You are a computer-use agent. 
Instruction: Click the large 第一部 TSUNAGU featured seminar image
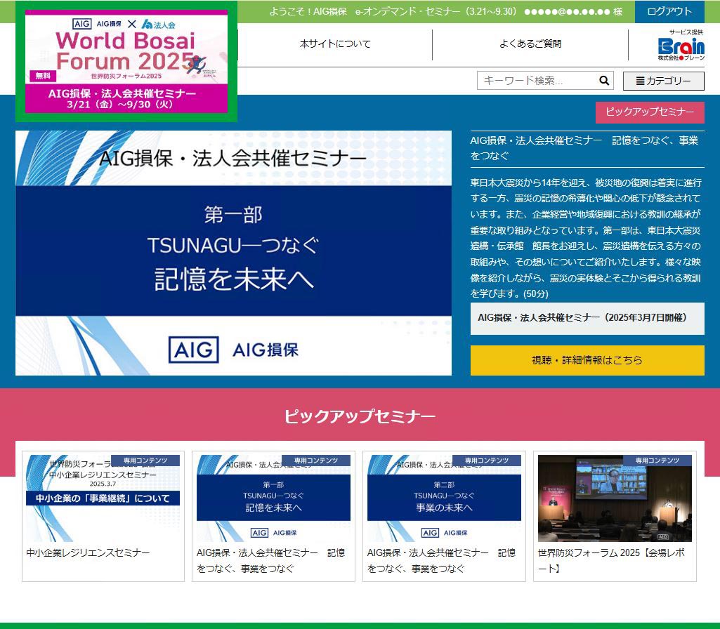233,253
